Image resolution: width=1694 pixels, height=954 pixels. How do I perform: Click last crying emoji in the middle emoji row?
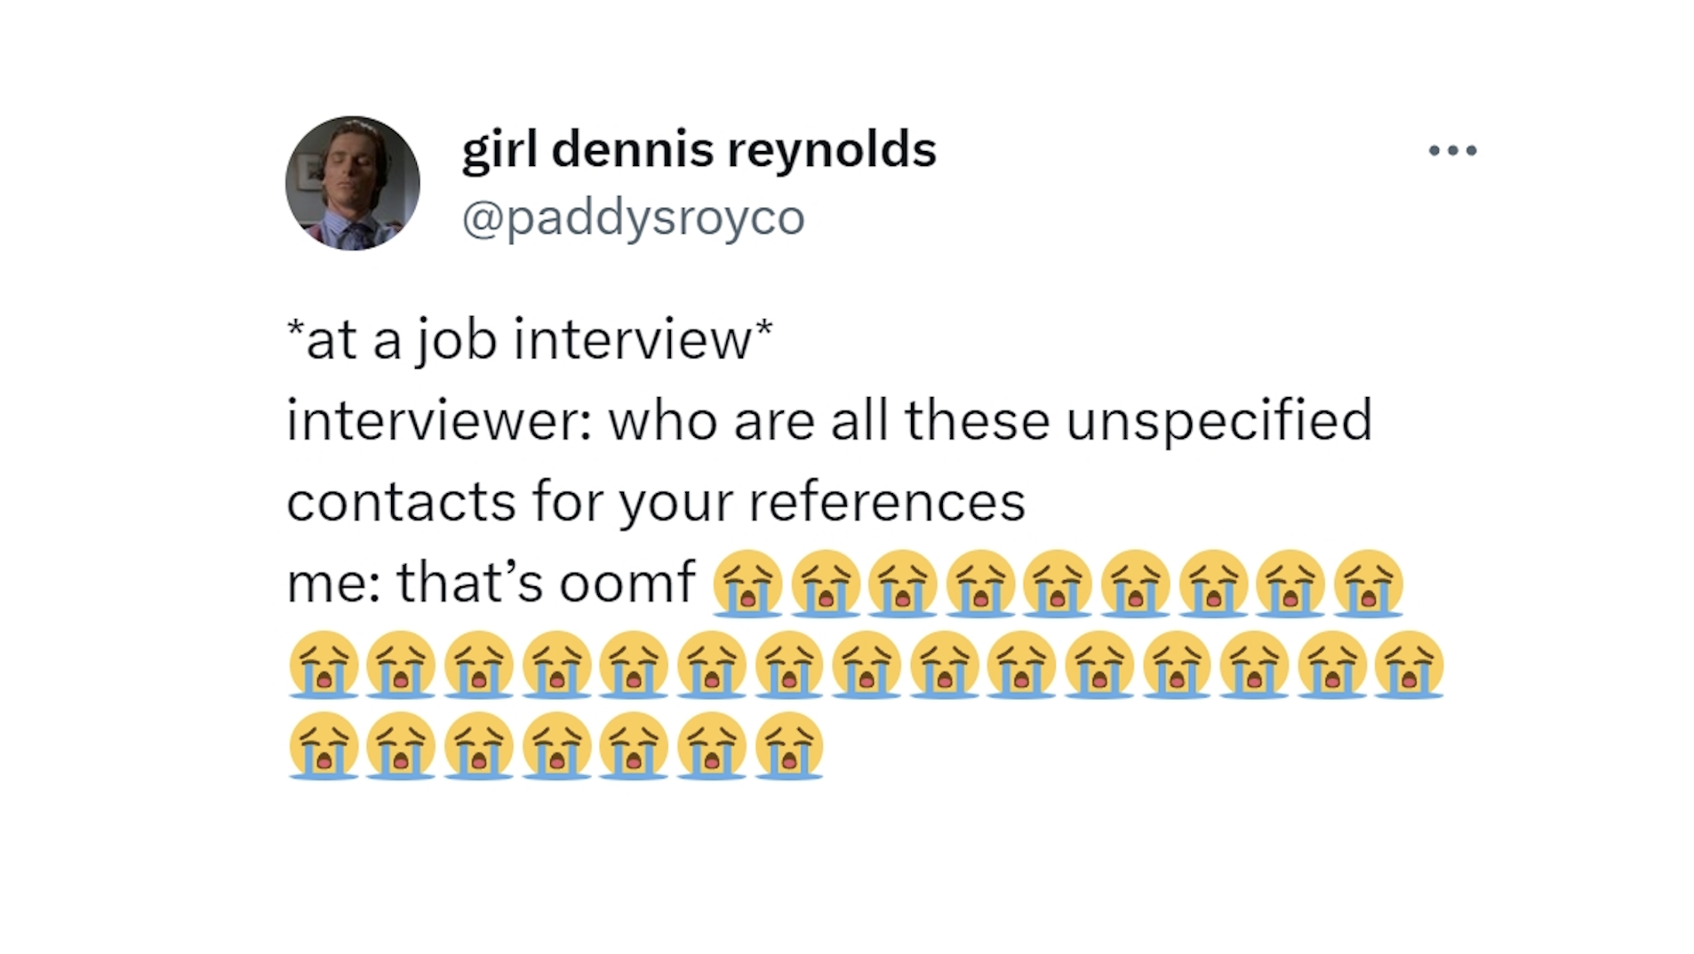(1409, 664)
